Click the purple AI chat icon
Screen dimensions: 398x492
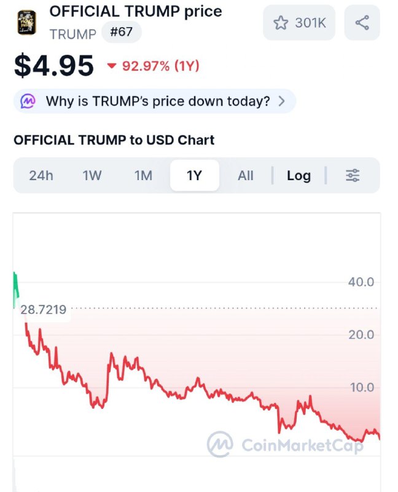(x=28, y=101)
